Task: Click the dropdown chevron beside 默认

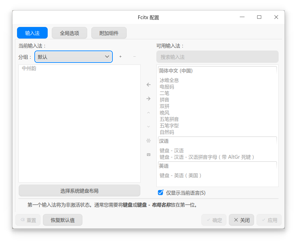Action: point(108,57)
